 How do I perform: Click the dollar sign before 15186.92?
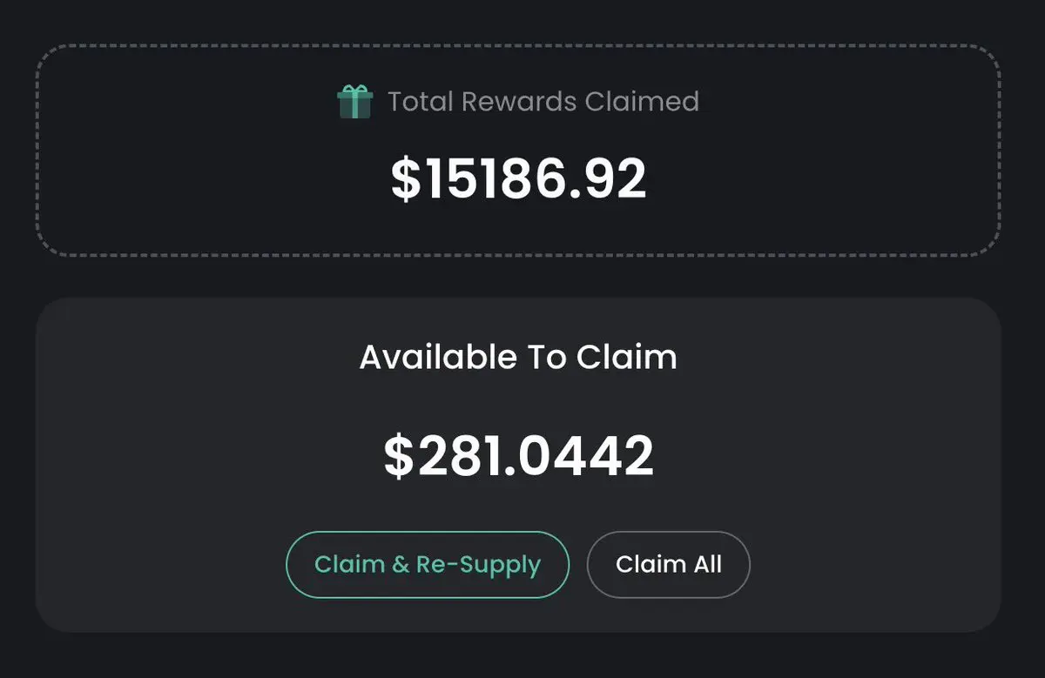point(405,179)
